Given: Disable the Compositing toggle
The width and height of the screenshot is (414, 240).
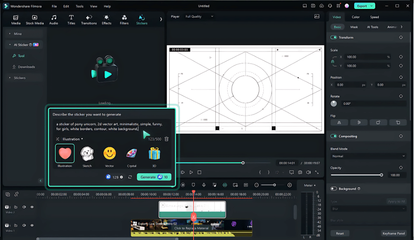Looking at the screenshot, I should click(x=334, y=136).
